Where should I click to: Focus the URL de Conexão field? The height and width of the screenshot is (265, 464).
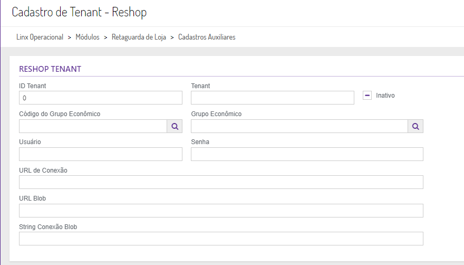pyautogui.click(x=221, y=182)
